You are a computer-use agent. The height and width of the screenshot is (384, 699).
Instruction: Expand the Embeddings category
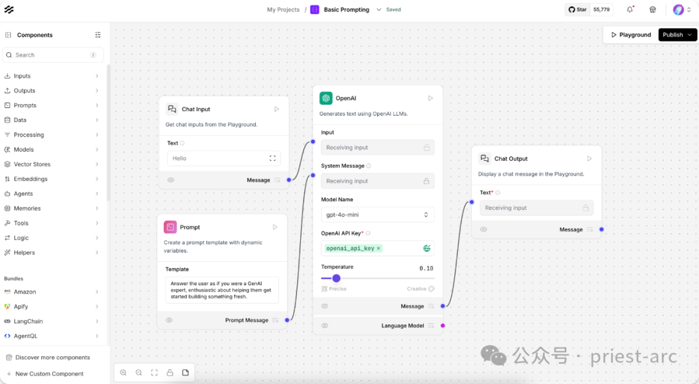[52, 178]
